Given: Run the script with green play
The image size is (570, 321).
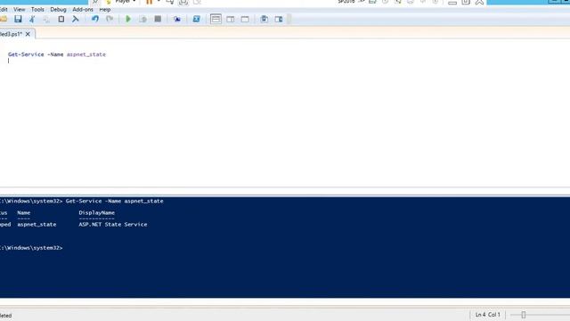Looking at the screenshot, I should pos(128,19).
